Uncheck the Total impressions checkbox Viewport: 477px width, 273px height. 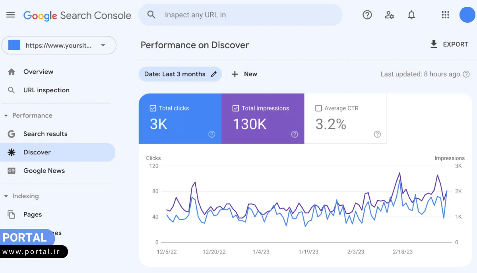coord(236,108)
